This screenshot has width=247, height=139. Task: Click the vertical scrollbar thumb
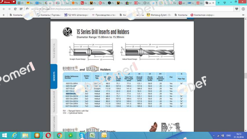pos(245,75)
